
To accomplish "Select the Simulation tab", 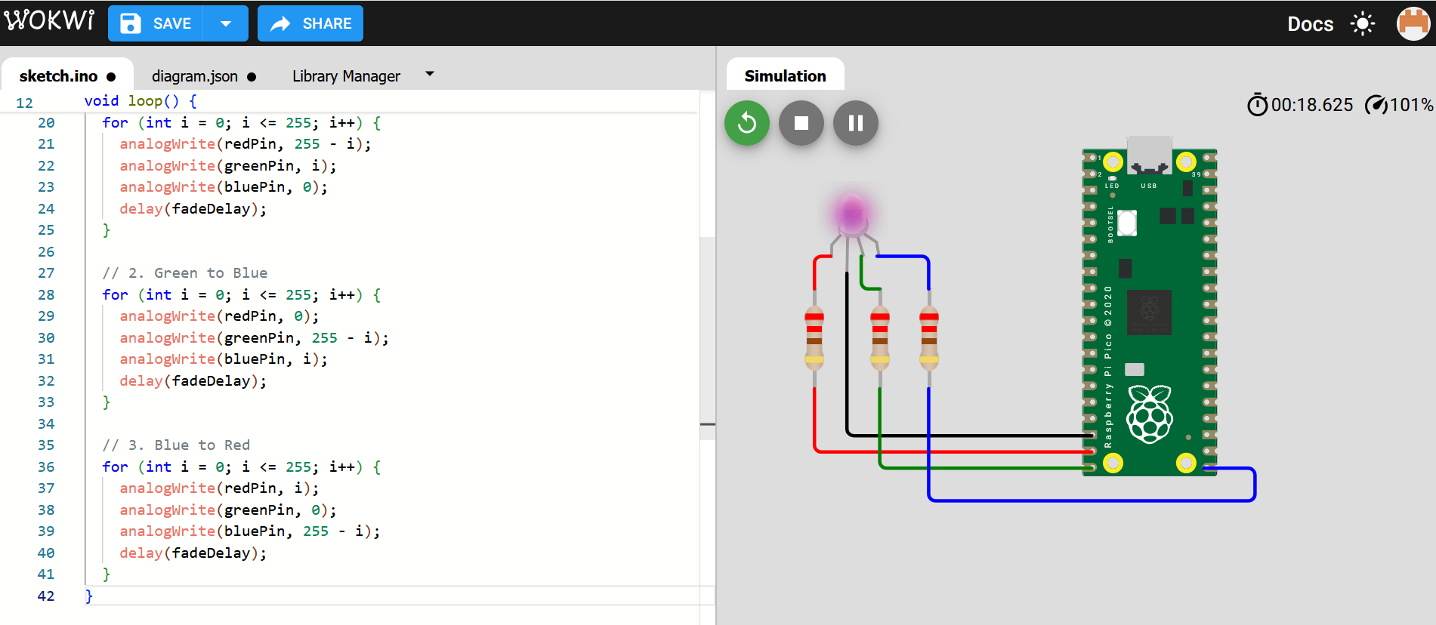I will pos(785,76).
